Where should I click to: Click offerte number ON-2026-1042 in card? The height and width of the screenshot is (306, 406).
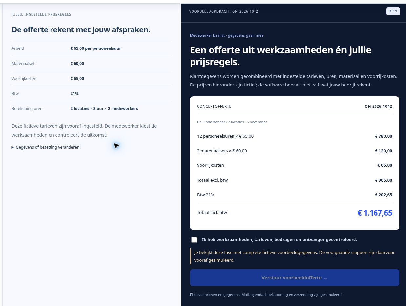(x=378, y=107)
